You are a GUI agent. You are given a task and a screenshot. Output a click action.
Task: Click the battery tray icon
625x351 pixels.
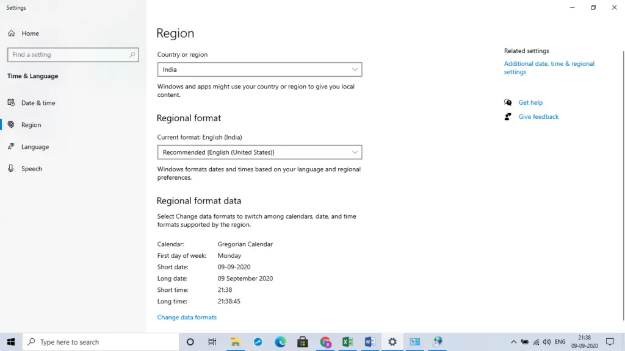(524, 342)
